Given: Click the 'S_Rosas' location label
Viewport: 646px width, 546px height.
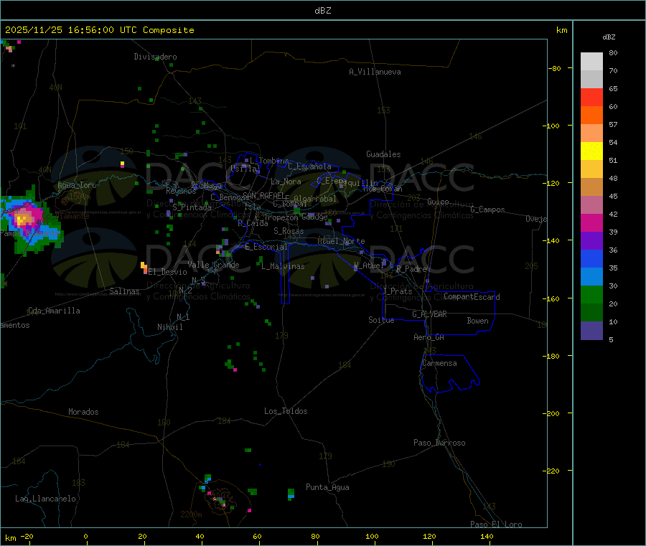Looking at the screenshot, I should point(289,231).
